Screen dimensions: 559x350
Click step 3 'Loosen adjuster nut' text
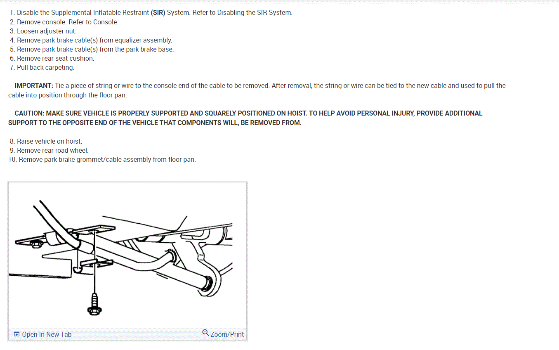click(x=47, y=31)
